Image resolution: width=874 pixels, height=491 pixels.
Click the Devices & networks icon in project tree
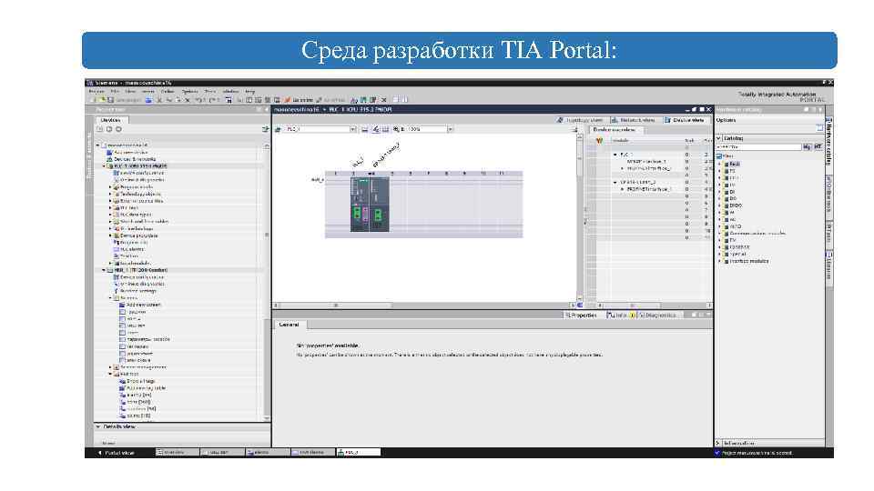(110, 158)
